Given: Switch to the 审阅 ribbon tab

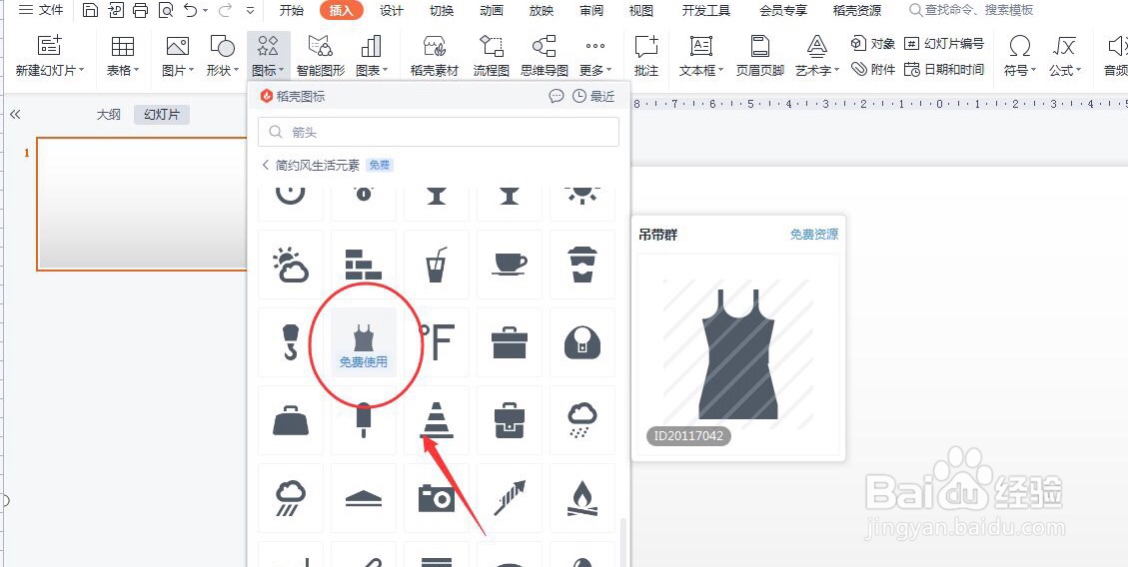Looking at the screenshot, I should point(591,10).
